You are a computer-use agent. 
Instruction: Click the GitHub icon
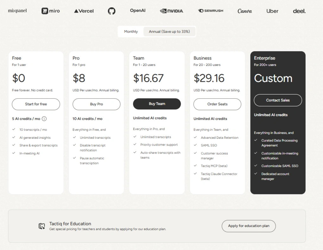click(x=111, y=10)
